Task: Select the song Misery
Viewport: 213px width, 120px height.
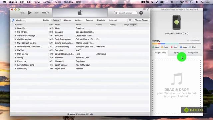Action: click(x=20, y=58)
